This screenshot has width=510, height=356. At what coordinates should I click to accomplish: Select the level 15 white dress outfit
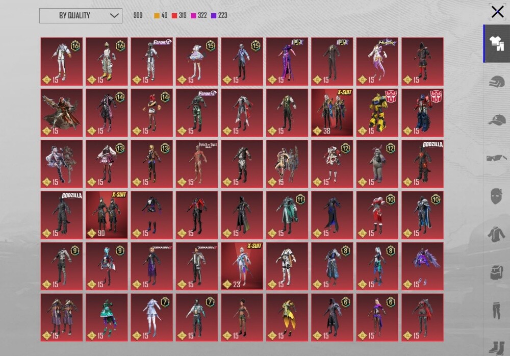point(197,62)
